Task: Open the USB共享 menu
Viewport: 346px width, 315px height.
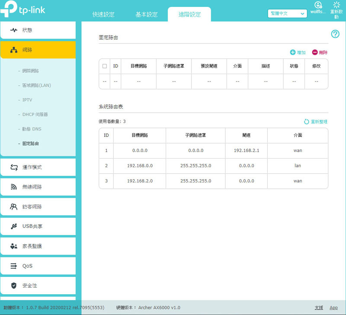Action: pyautogui.click(x=38, y=226)
